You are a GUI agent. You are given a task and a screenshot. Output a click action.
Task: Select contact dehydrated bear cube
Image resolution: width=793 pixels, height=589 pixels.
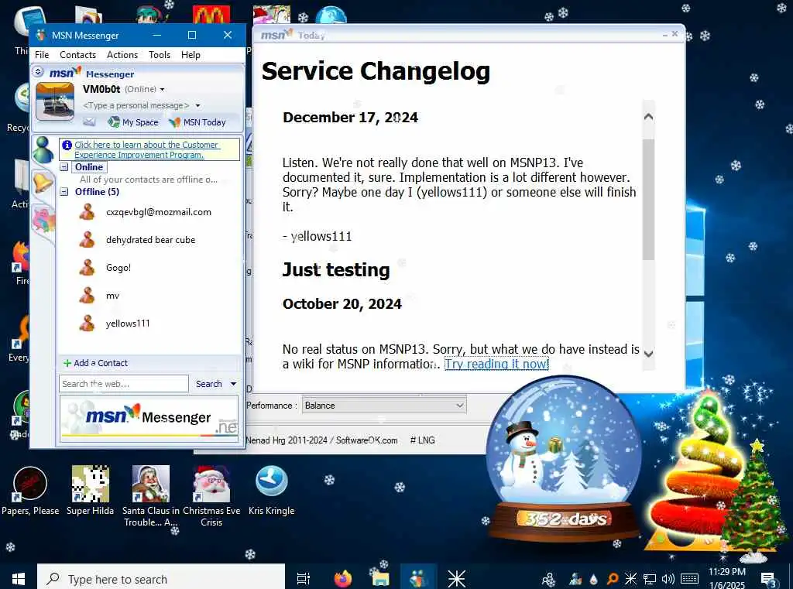(x=150, y=240)
